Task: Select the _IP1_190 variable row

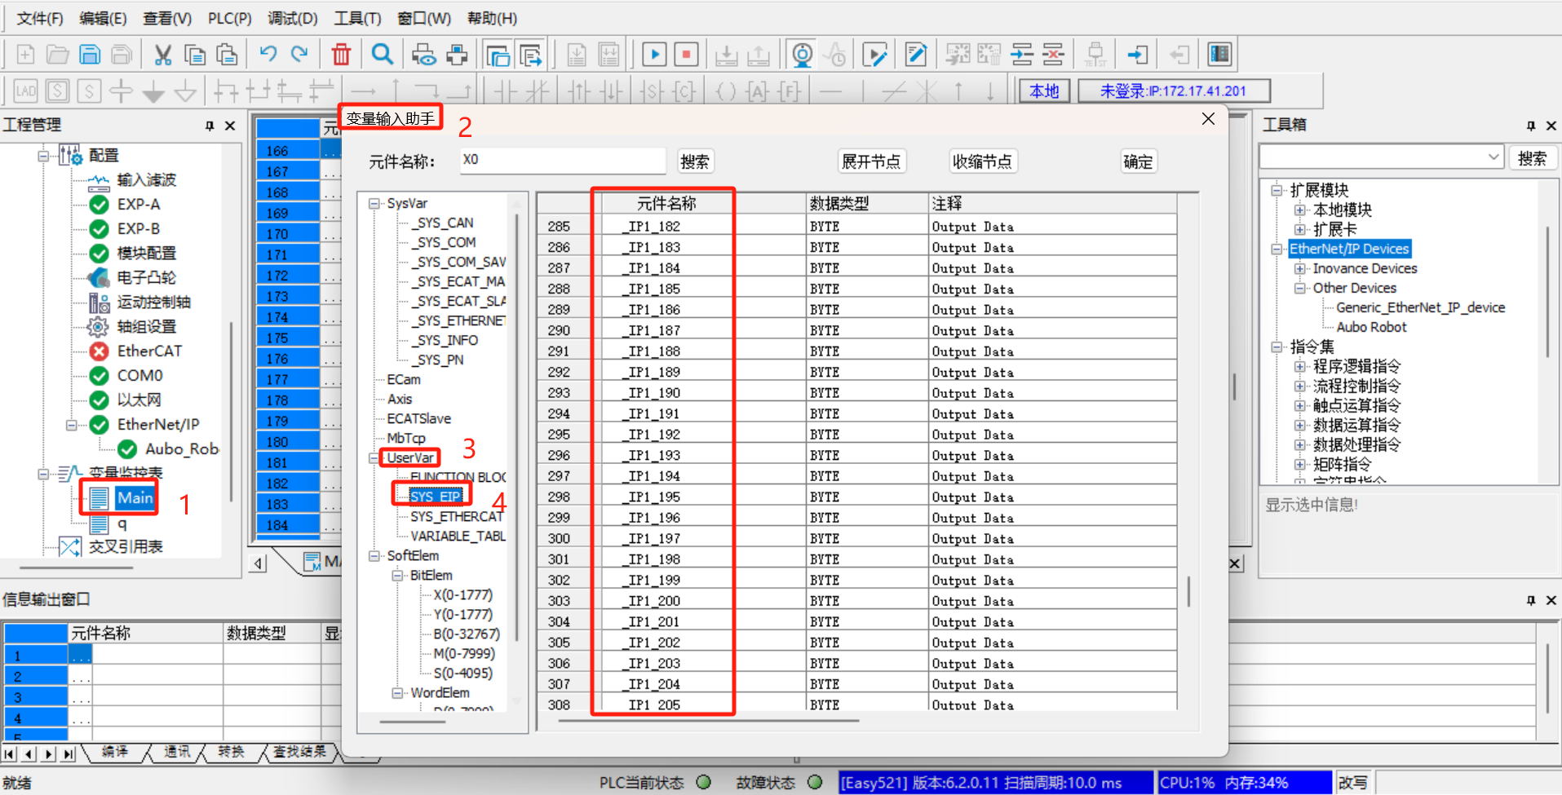Action: (856, 393)
